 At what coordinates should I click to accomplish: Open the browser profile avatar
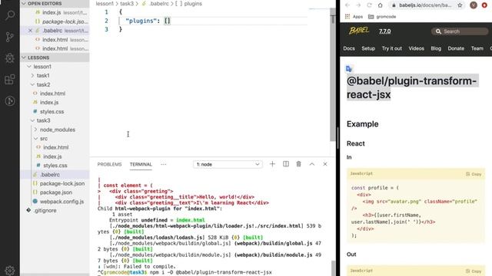coord(474,5)
